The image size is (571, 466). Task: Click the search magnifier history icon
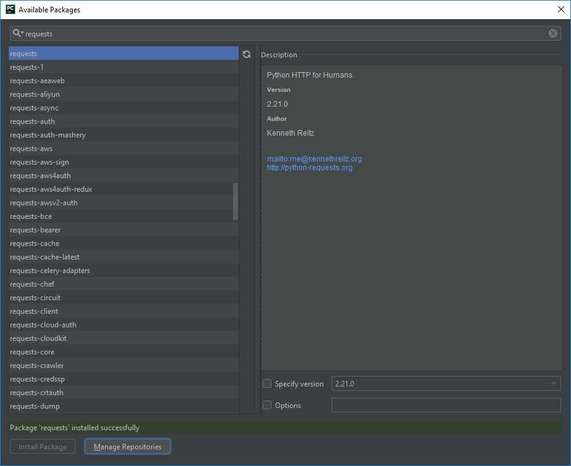tap(18, 33)
